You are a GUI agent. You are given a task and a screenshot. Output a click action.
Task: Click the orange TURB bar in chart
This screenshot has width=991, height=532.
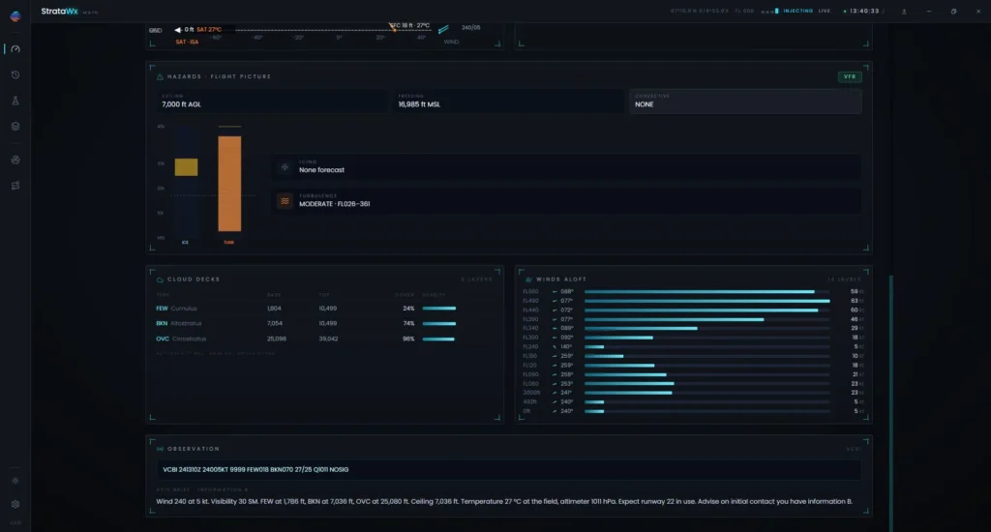(229, 184)
